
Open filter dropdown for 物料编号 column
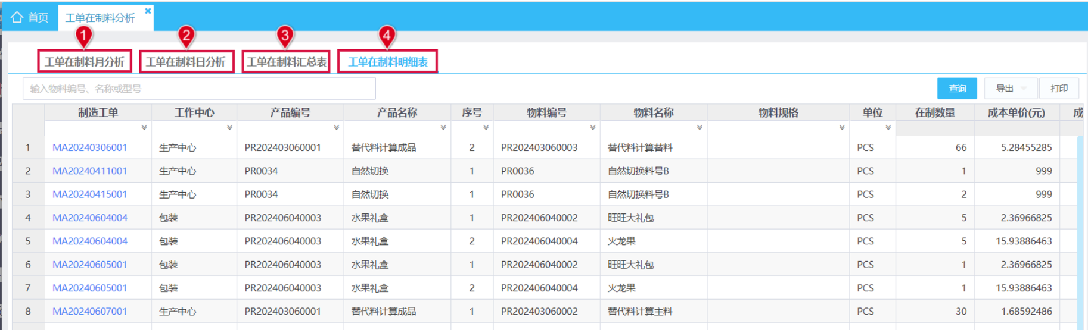[x=593, y=128]
